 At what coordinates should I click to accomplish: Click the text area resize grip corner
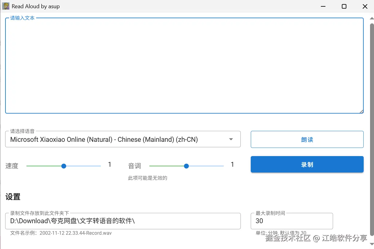(361, 111)
